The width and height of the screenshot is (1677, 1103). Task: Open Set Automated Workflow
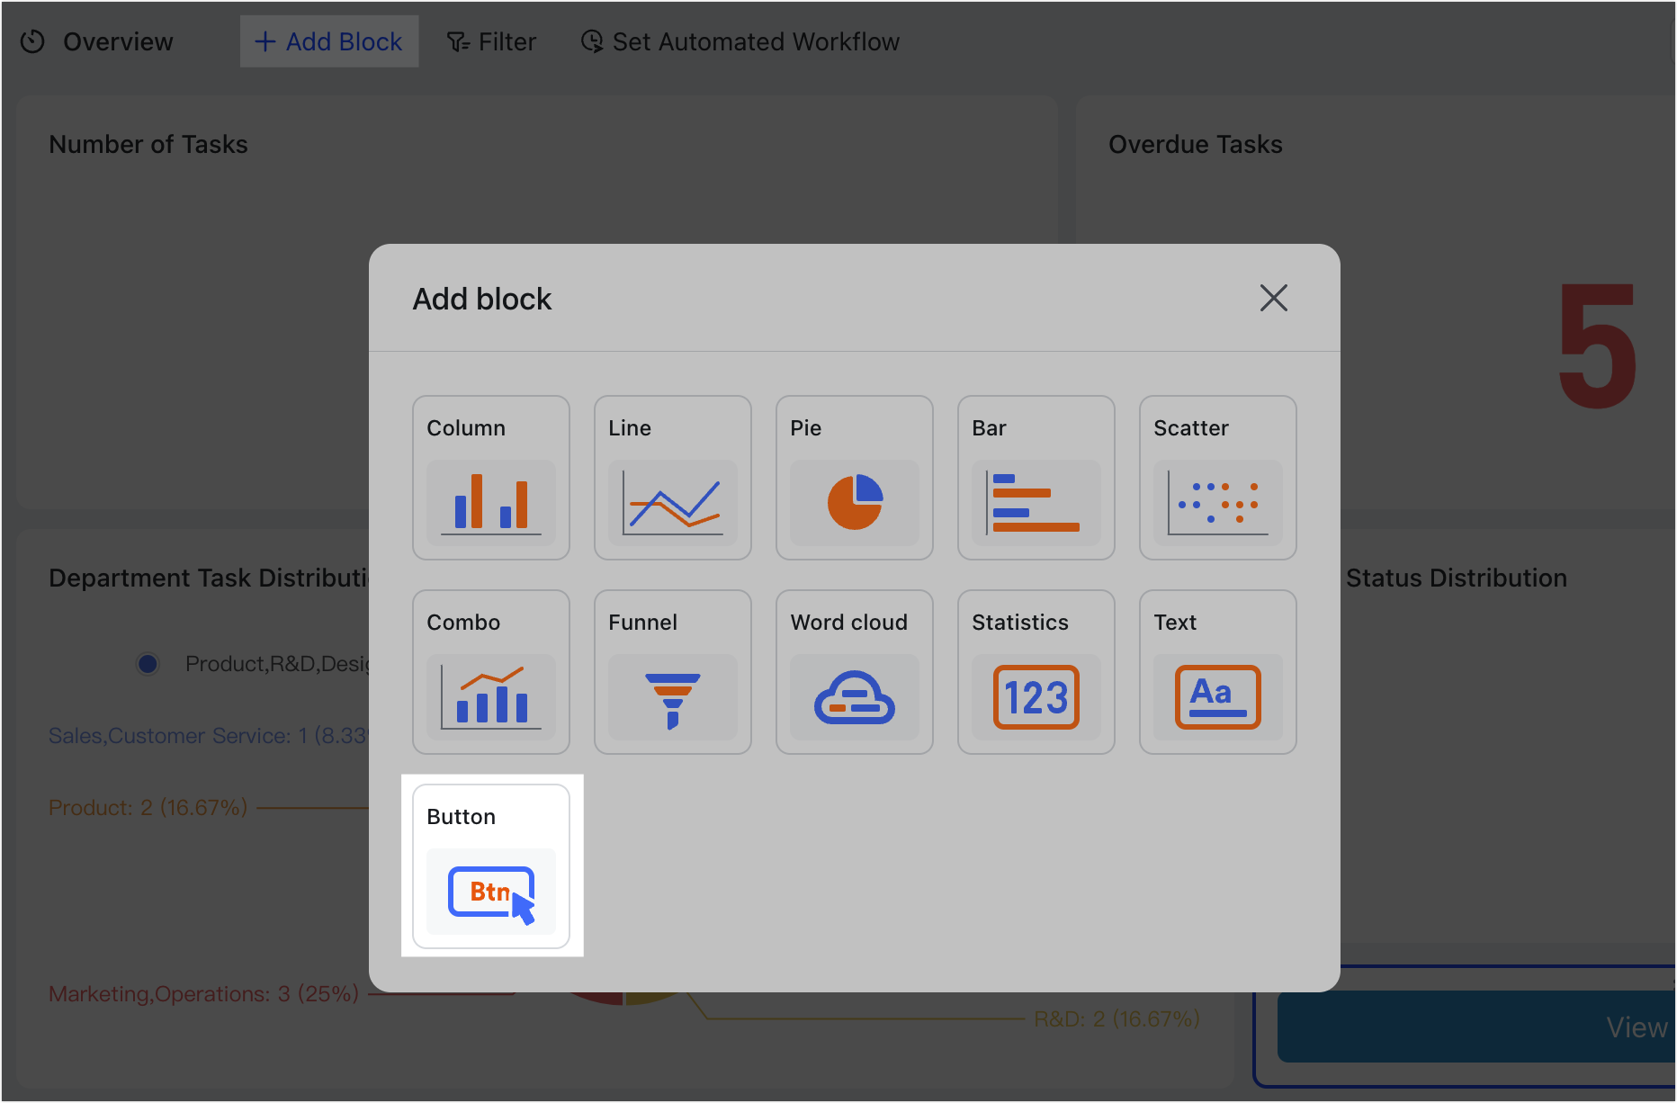click(x=739, y=41)
